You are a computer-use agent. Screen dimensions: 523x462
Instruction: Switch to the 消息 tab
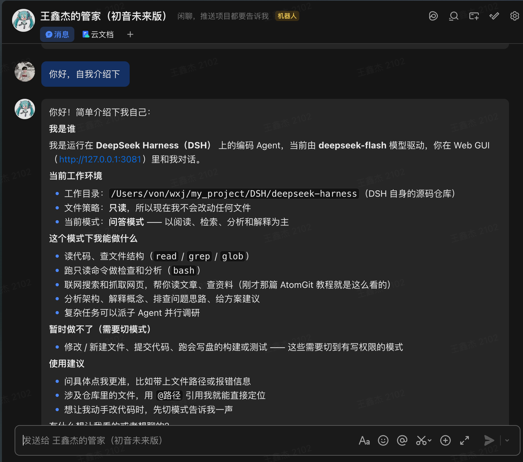coord(57,34)
